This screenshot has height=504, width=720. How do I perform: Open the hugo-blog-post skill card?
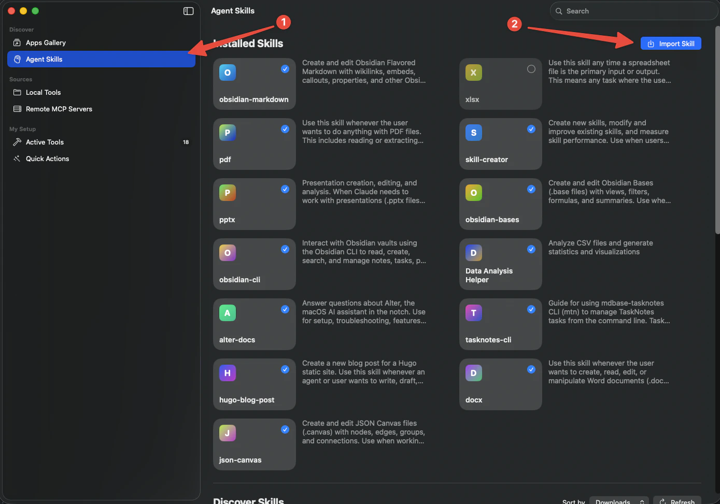coord(255,384)
